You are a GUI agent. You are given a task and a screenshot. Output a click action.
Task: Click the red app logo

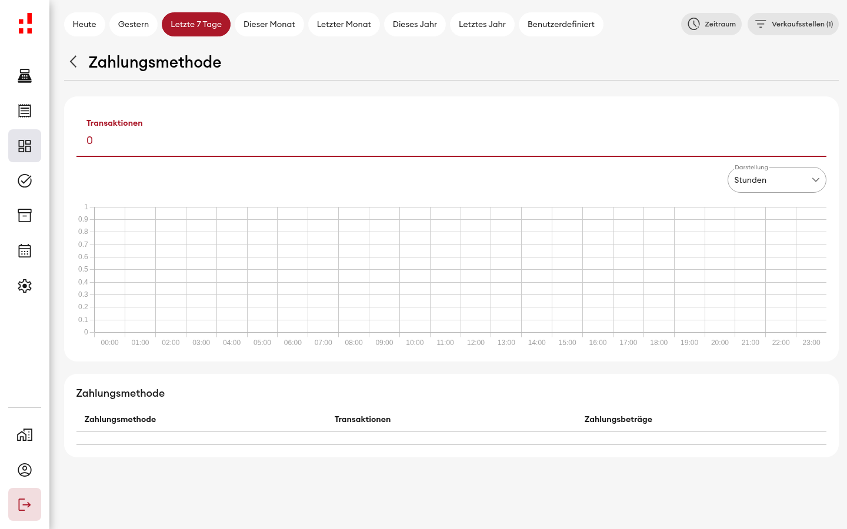(x=25, y=24)
